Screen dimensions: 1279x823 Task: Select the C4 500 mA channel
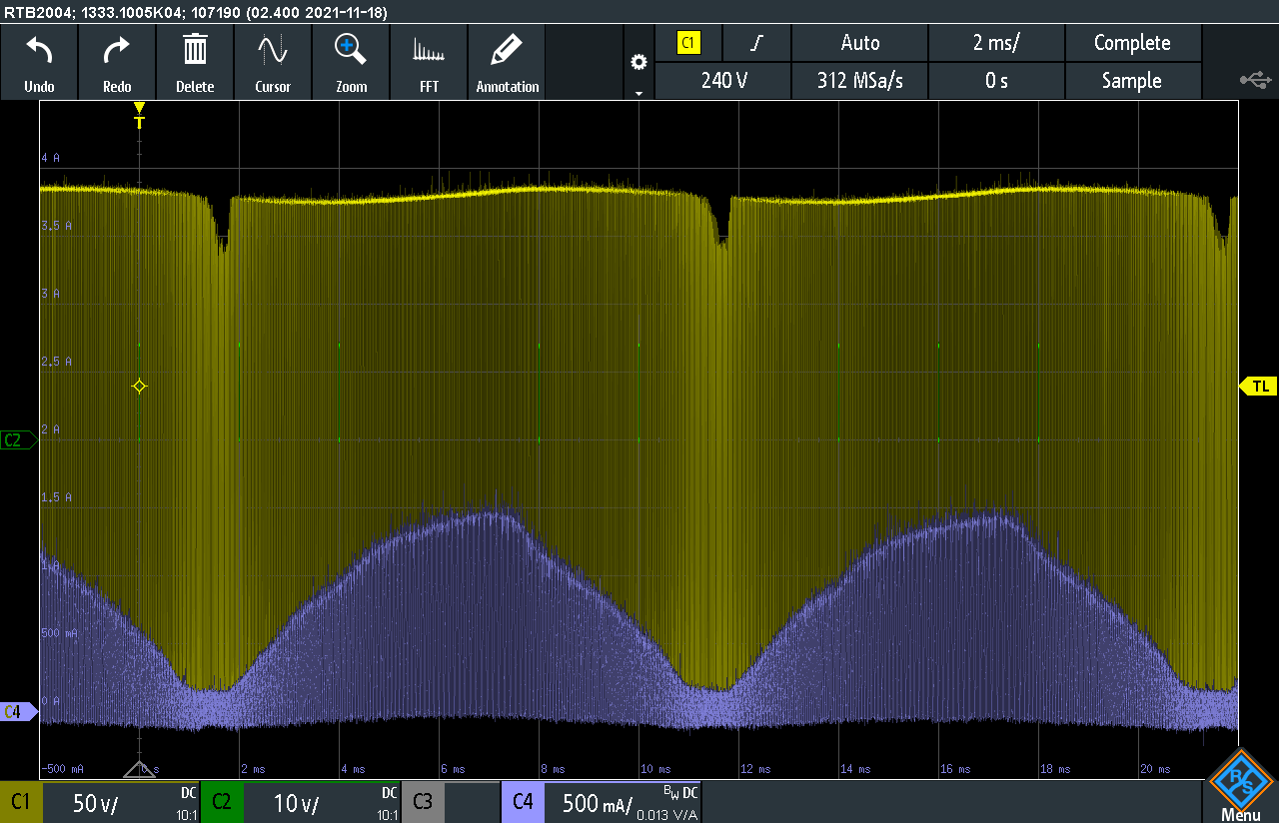pos(600,802)
